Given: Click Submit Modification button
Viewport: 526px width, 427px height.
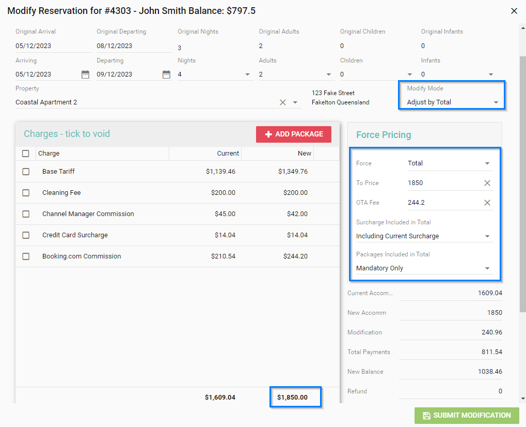Looking at the screenshot, I should (467, 416).
